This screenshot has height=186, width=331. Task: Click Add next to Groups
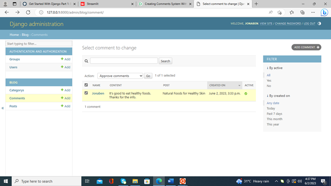(x=65, y=59)
